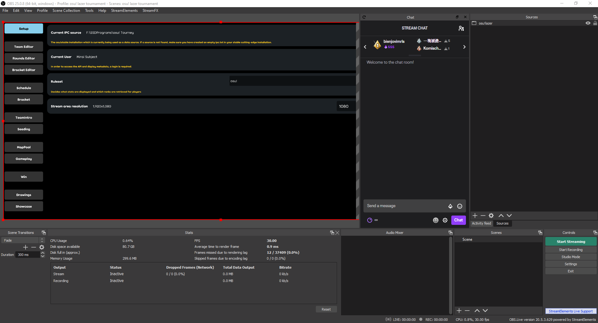The width and height of the screenshot is (598, 323).
Task: Add a new source with plus
Action: point(475,216)
